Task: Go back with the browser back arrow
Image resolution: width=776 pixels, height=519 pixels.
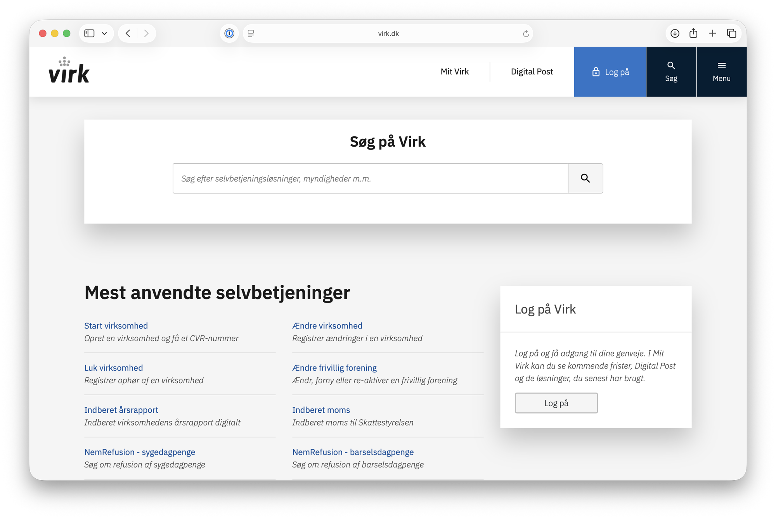Action: 128,33
